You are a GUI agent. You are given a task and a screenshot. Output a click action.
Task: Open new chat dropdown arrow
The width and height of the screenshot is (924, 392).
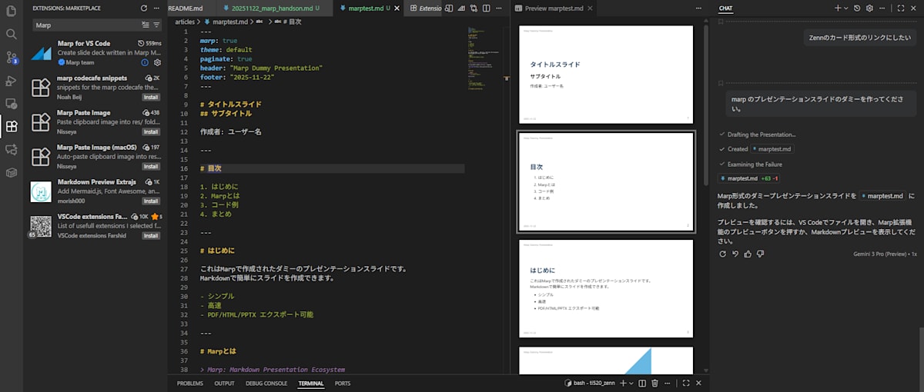pyautogui.click(x=846, y=8)
